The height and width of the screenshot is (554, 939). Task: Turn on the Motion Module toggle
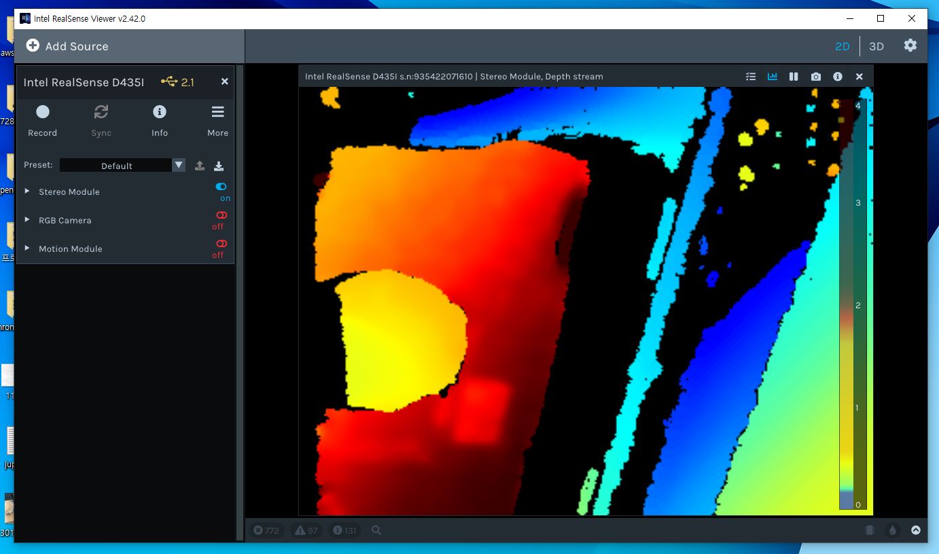[x=221, y=244]
